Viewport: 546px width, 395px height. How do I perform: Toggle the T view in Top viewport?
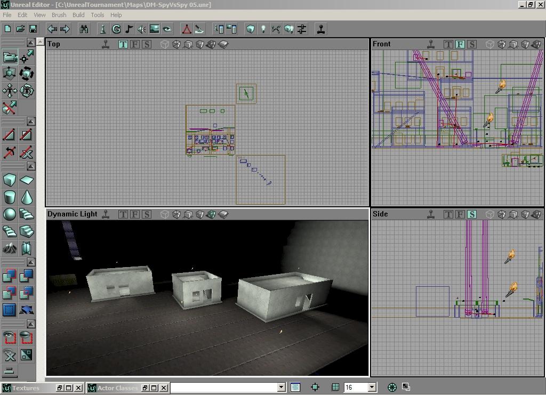pos(123,44)
